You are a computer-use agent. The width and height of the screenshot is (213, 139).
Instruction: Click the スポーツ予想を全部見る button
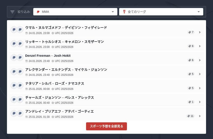107,126
